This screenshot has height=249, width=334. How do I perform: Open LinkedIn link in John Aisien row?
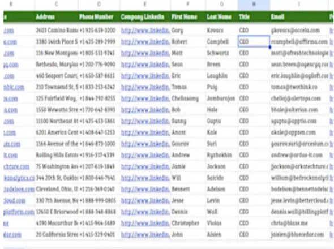(x=145, y=234)
